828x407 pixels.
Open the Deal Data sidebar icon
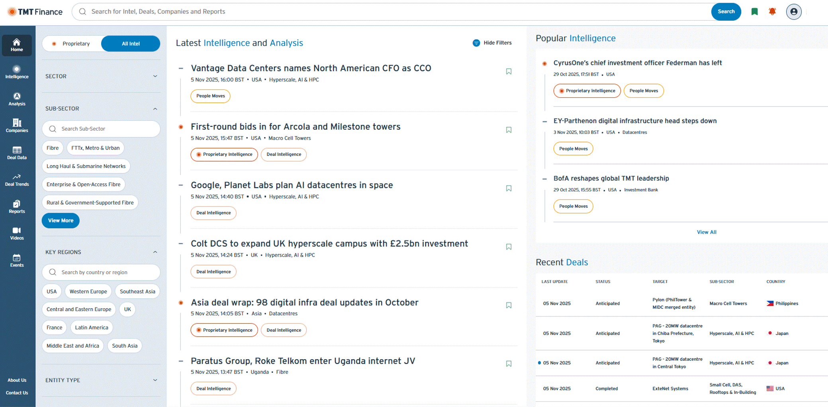tap(17, 153)
